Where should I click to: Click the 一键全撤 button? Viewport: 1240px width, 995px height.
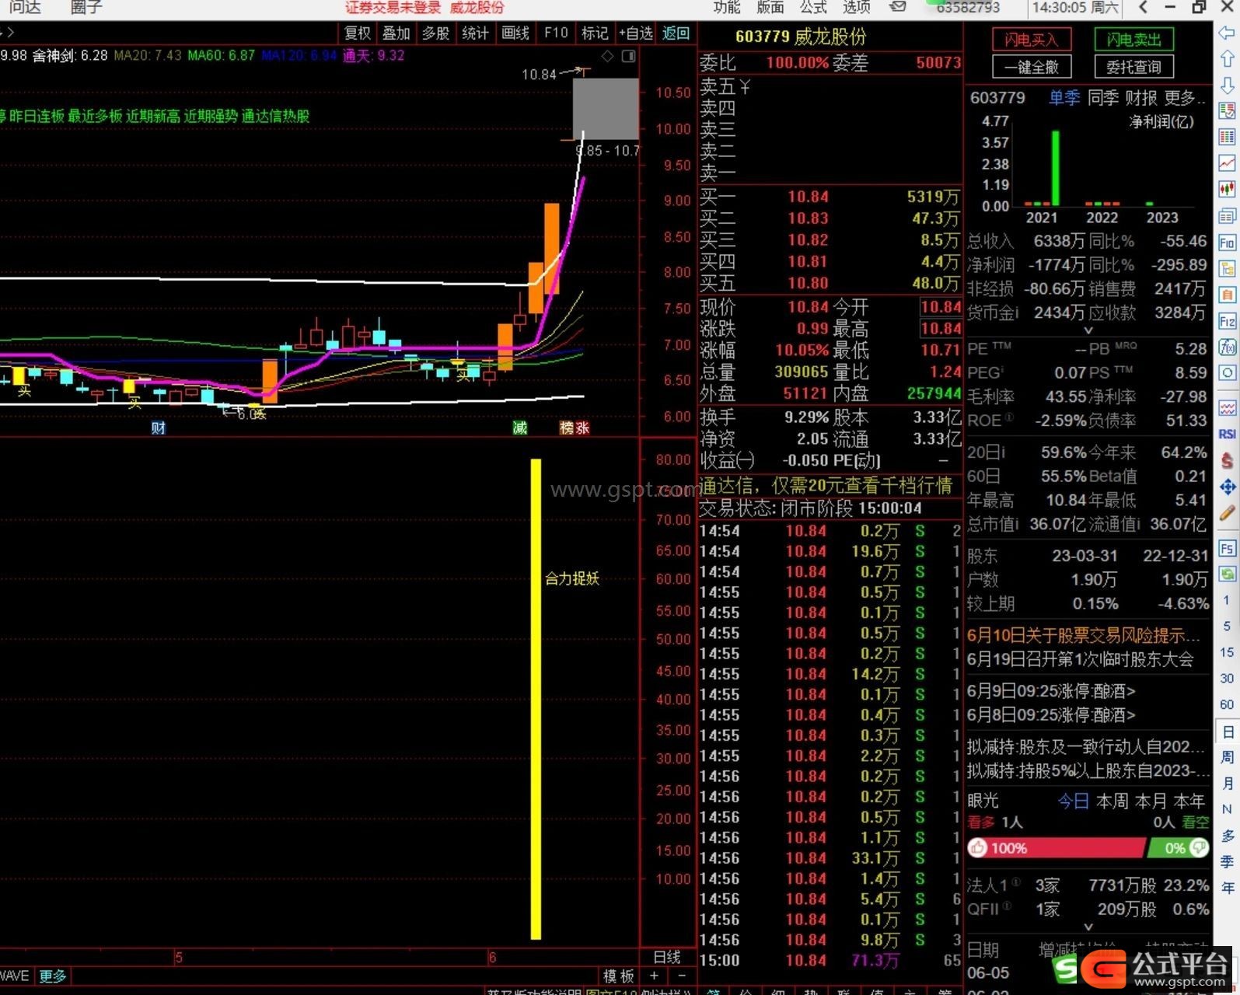click(x=1032, y=67)
